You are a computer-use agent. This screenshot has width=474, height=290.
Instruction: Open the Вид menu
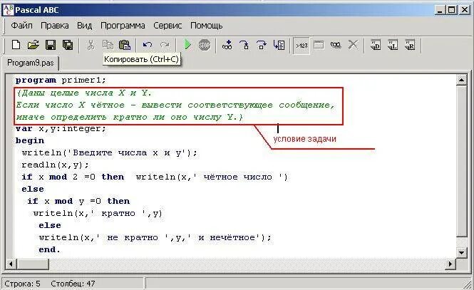coord(84,26)
